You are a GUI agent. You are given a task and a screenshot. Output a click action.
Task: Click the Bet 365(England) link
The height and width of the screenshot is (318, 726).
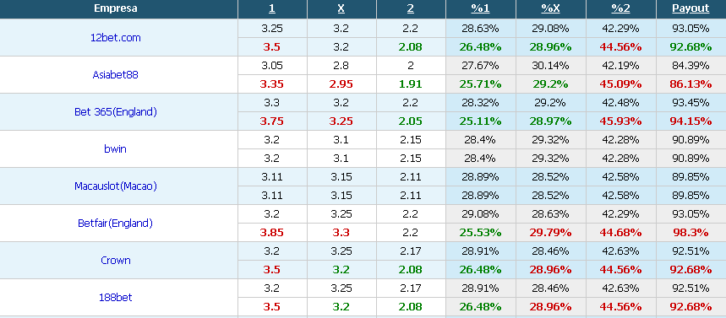115,112
